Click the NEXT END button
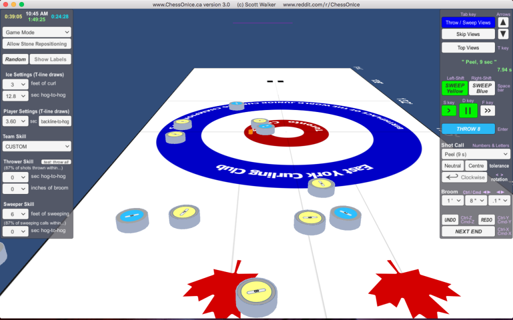The height and width of the screenshot is (320, 513). [x=468, y=231]
